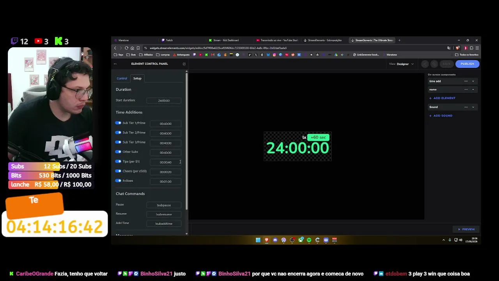Switch to the Kick Dashboard browser tab
Screen dimensions: 499x281
229,40
